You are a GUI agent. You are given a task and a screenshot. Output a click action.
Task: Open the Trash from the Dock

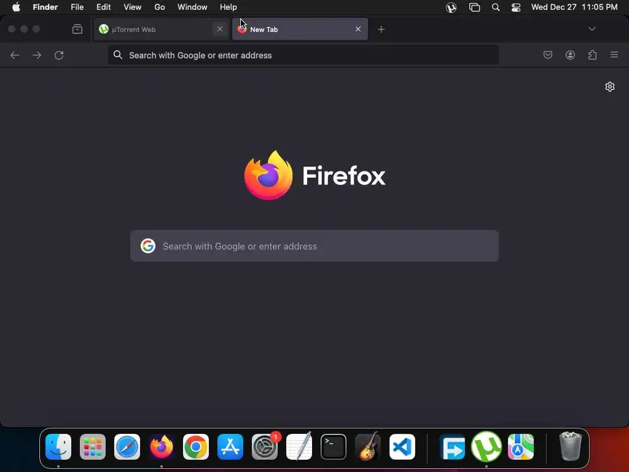click(570, 446)
